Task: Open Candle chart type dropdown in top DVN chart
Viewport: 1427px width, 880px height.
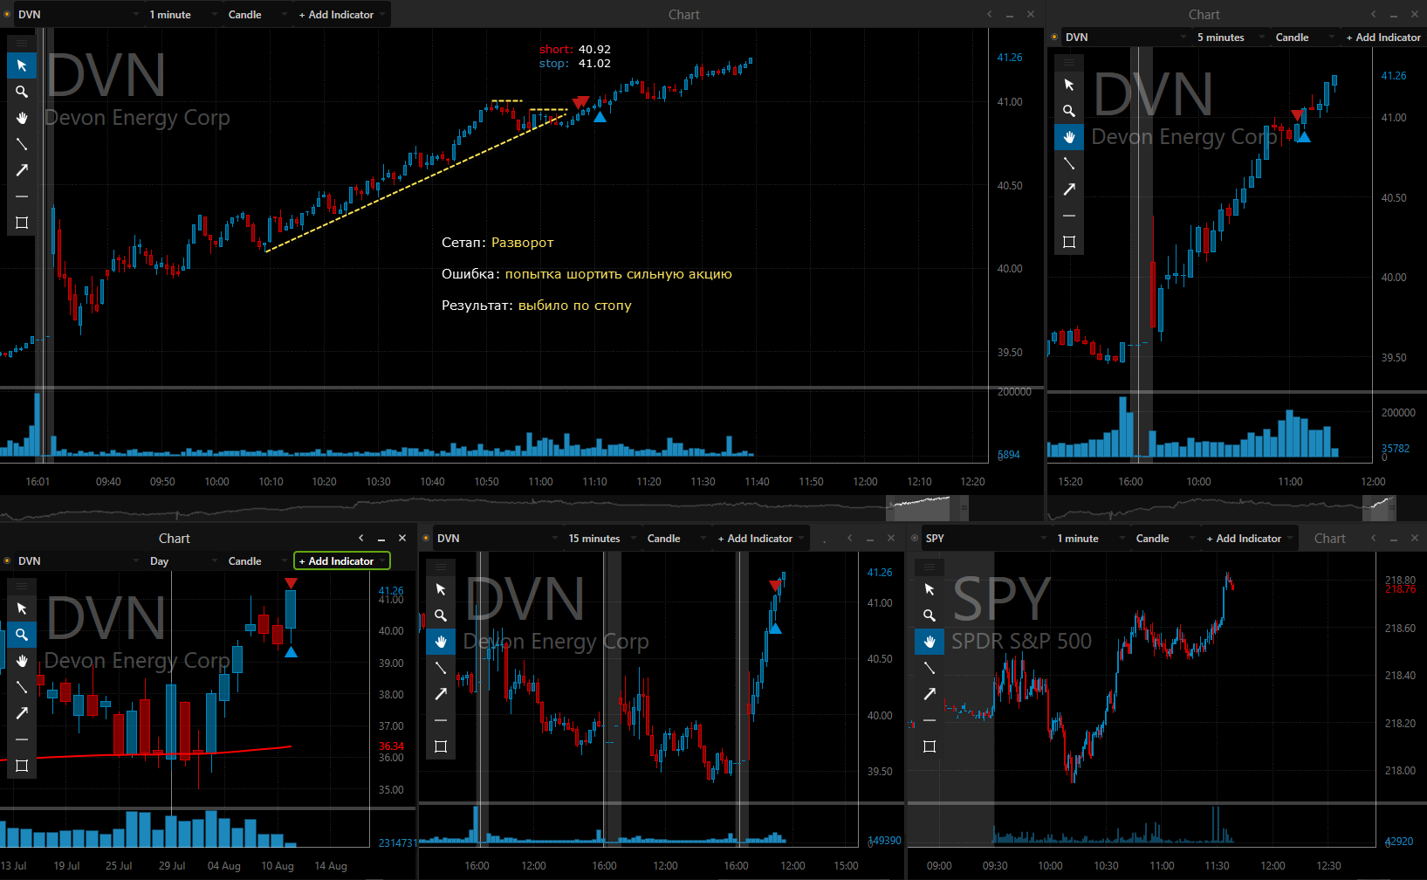Action: 257,15
